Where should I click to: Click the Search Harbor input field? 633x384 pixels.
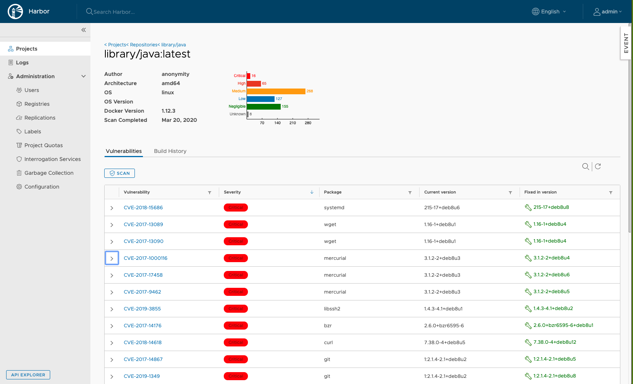coord(114,12)
